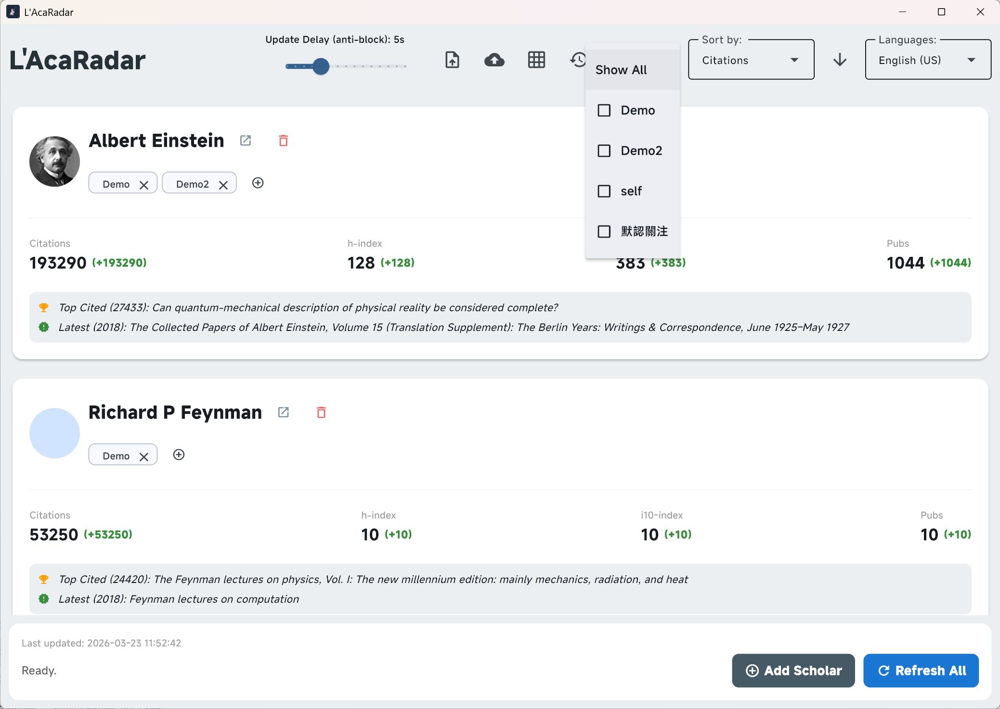Minimize the L'AcaRadar window
This screenshot has width=1000, height=709.
click(902, 12)
